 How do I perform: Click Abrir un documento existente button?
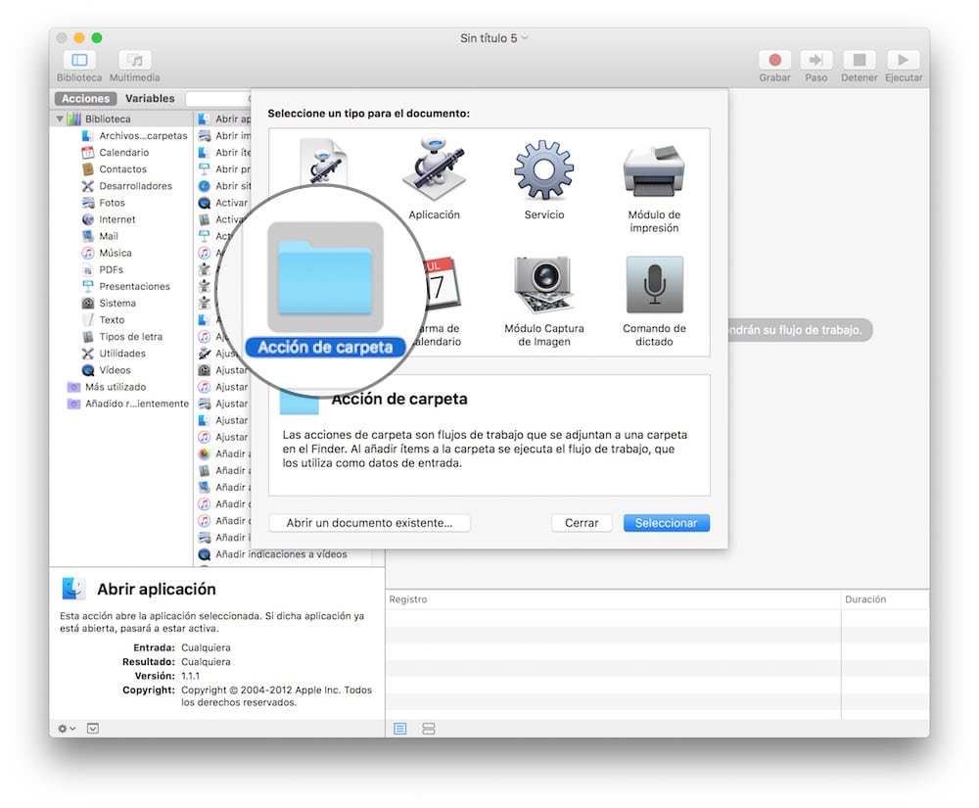(369, 523)
